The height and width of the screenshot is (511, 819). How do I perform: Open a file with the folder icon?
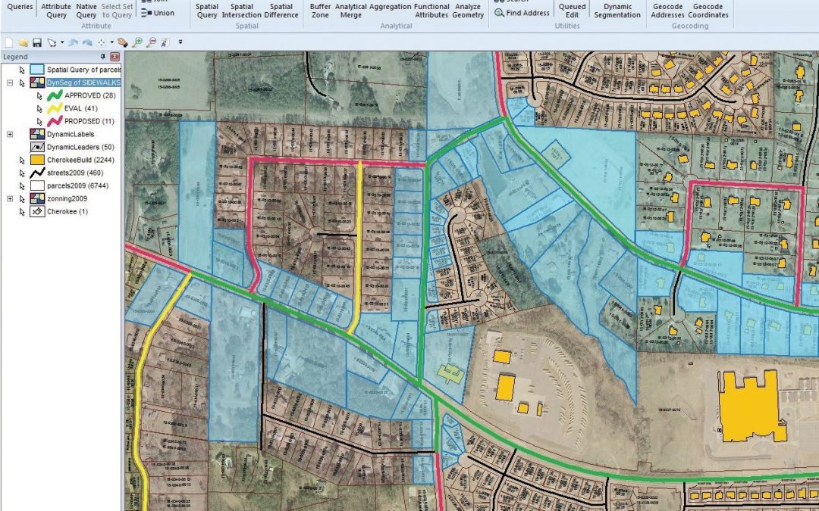(23, 43)
